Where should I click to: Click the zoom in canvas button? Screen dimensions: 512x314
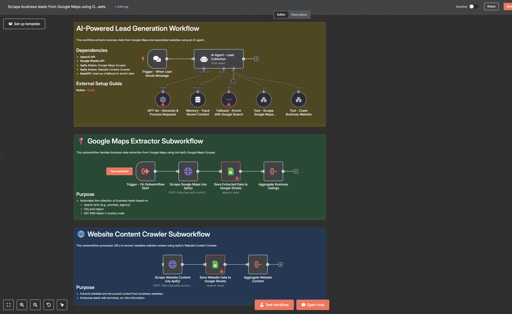(22, 305)
